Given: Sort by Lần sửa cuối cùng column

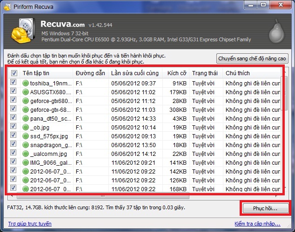Looking at the screenshot, I should [x=135, y=73].
